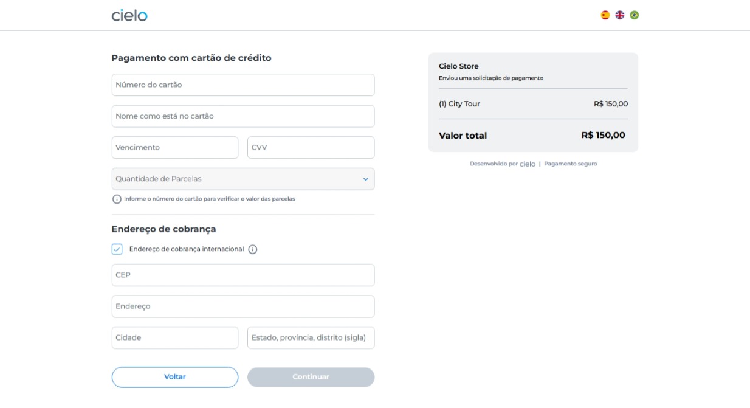This screenshot has width=750, height=408.
Task: Focus the Cidade input field
Action: coord(175,338)
